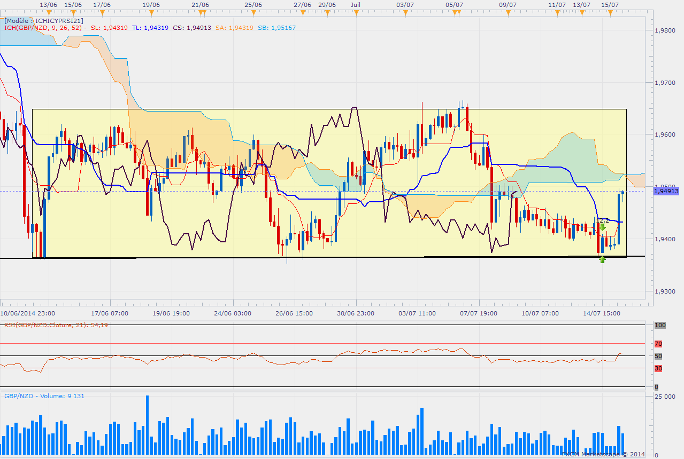Click the green up arrow signal icon
Screen dimensions: 684x459
point(603,259)
